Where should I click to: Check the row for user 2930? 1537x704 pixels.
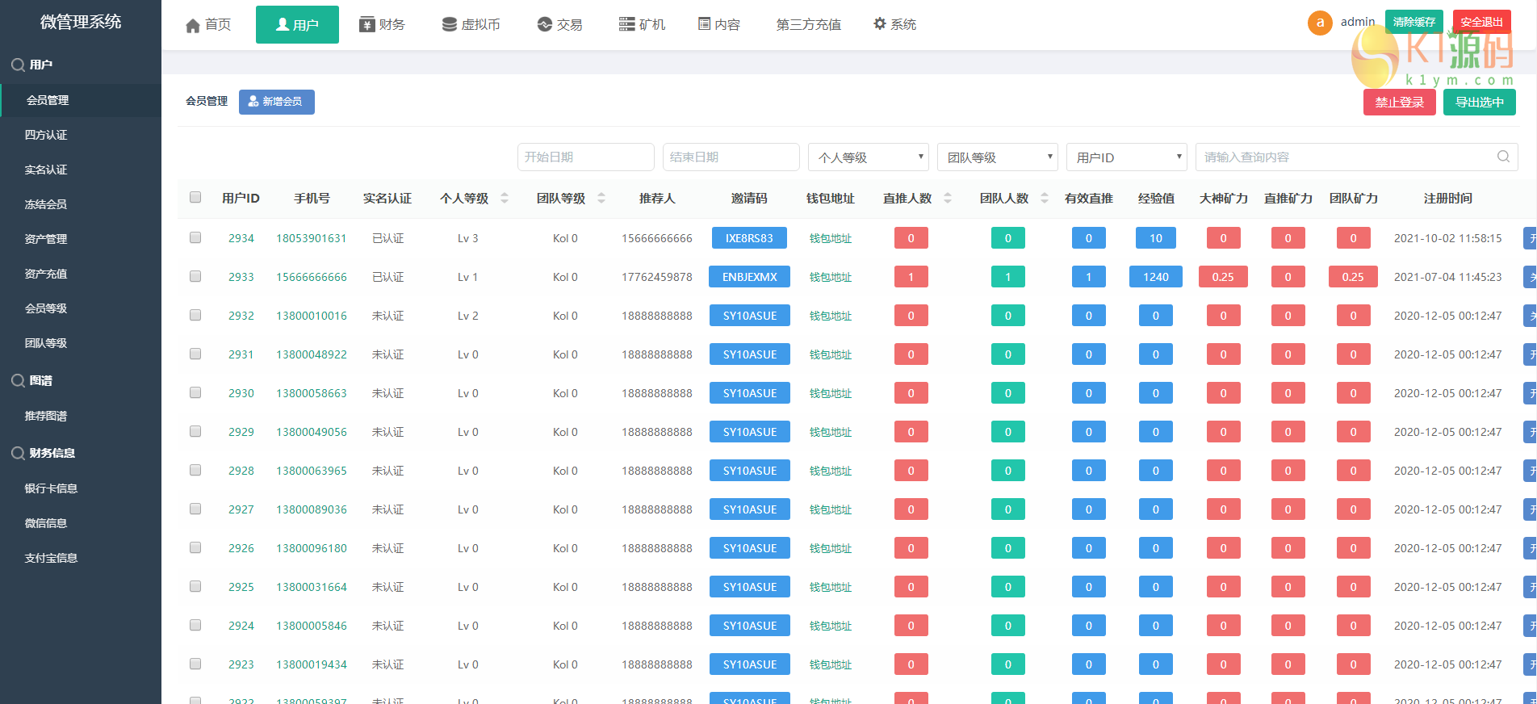click(x=195, y=392)
